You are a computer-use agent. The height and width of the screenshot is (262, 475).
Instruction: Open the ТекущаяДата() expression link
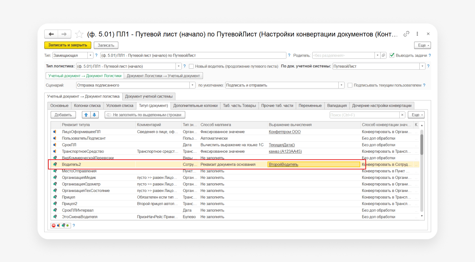click(x=282, y=145)
